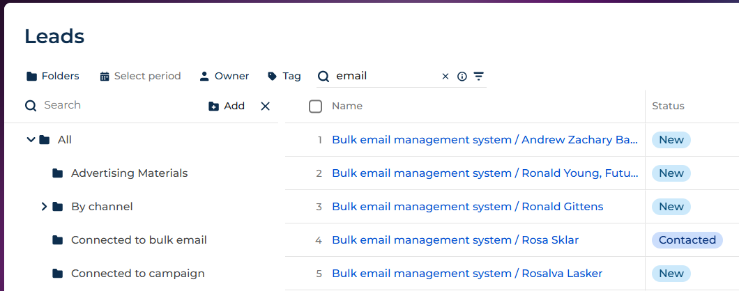Click the search info icon
The width and height of the screenshot is (739, 291).
[x=462, y=77]
